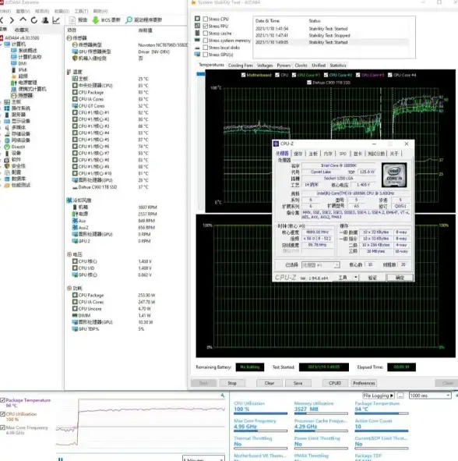Click the report page icon in toolbar
The width and height of the screenshot is (458, 461).
(72, 20)
